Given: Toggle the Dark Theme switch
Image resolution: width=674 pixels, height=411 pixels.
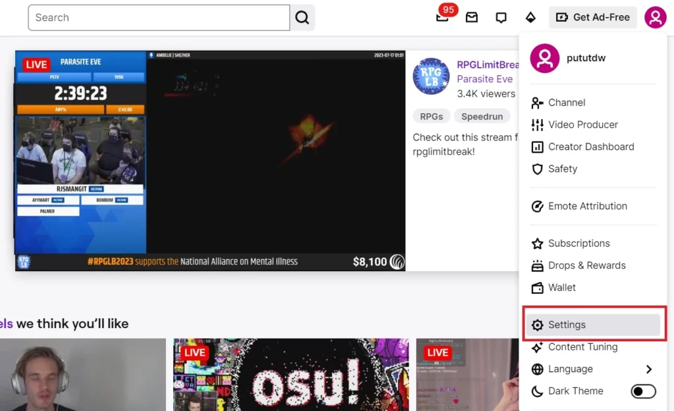Looking at the screenshot, I should 643,391.
